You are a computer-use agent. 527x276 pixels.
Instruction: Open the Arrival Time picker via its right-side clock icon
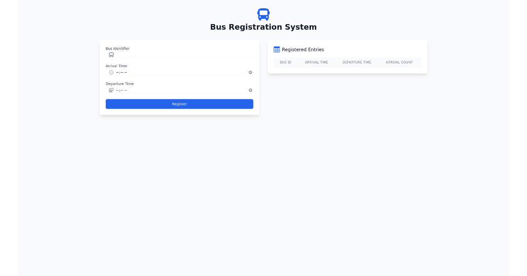[250, 72]
